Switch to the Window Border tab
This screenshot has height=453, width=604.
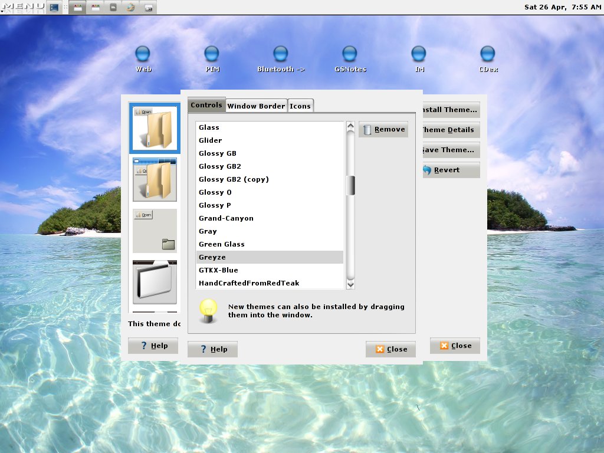coord(256,106)
